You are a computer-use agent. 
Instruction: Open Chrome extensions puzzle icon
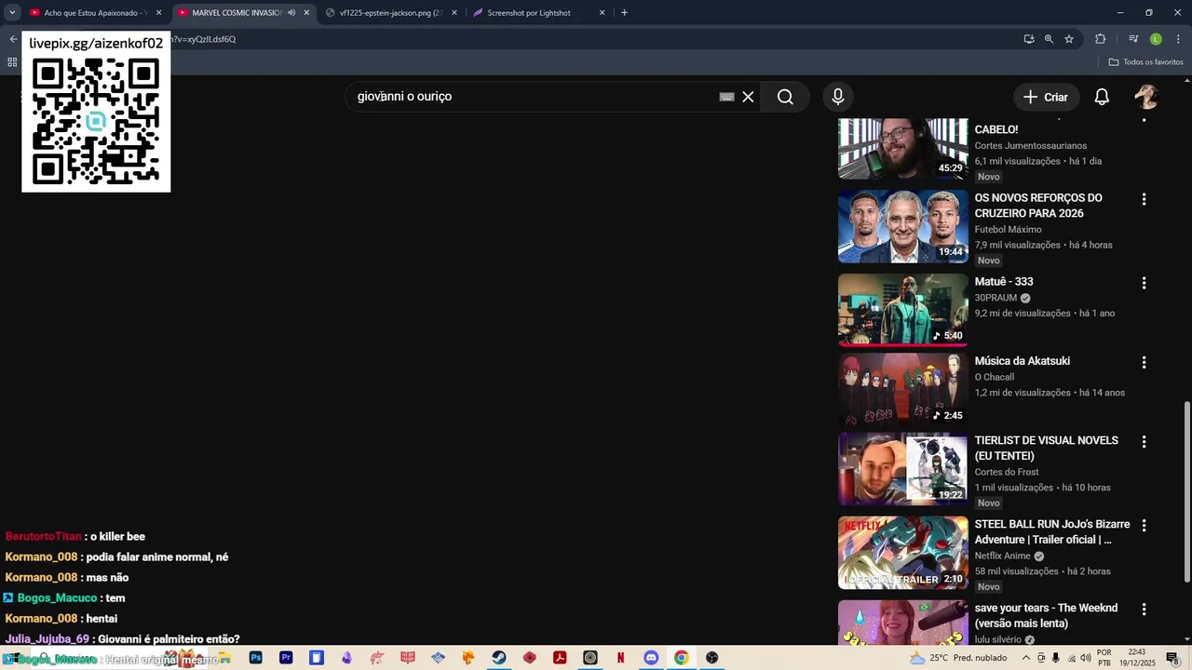pos(1101,39)
